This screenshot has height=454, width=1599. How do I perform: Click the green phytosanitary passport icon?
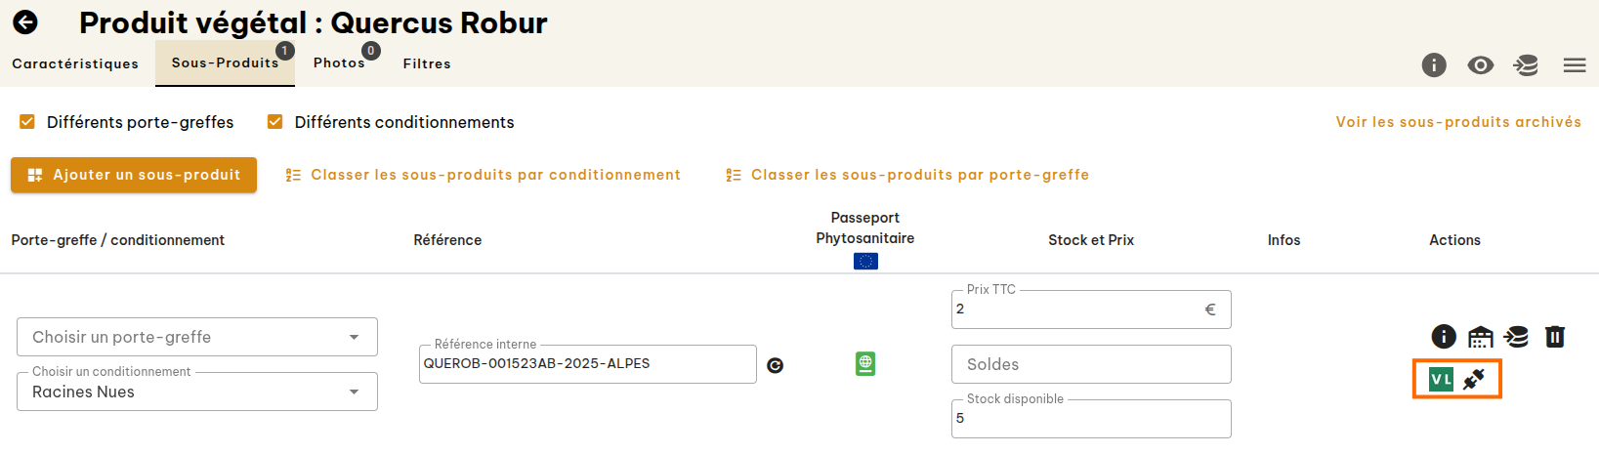tap(865, 364)
